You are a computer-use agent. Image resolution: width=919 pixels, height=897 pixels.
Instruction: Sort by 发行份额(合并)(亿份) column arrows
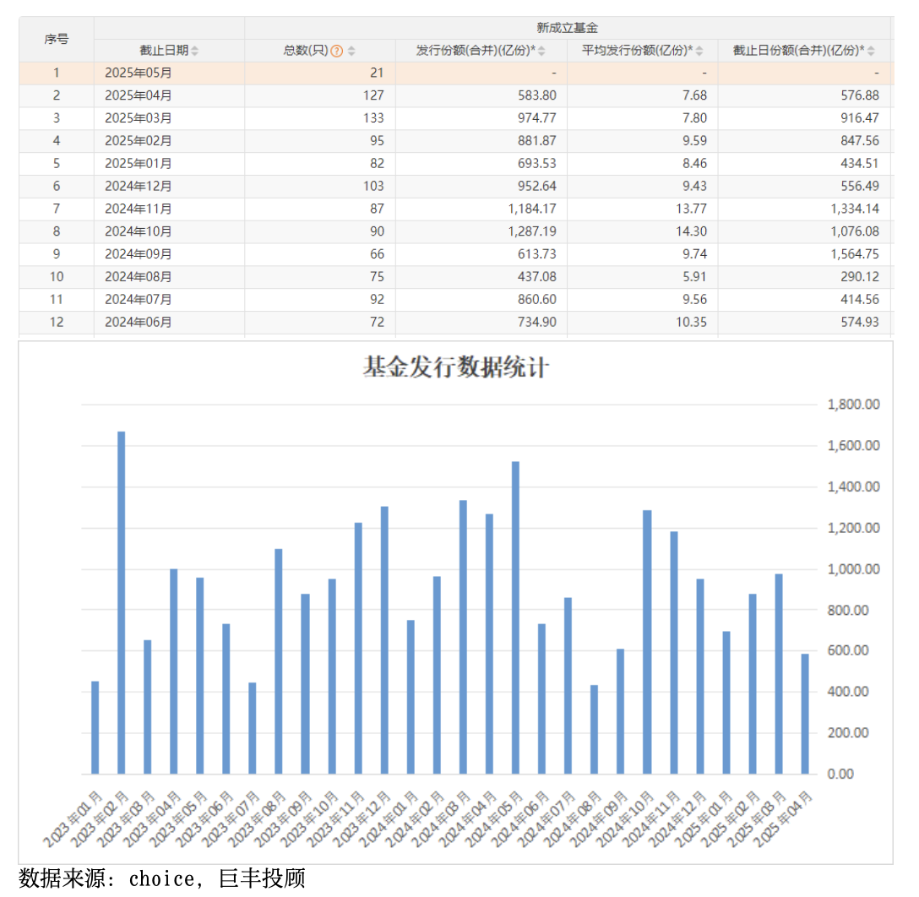tap(541, 51)
